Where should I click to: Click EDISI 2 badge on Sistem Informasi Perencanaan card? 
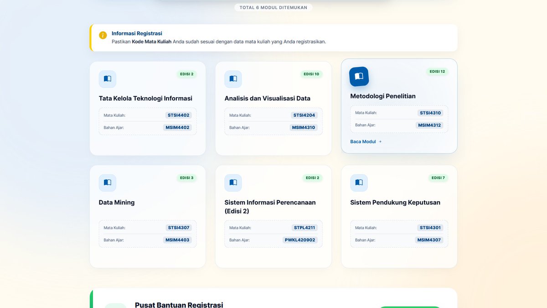click(x=312, y=178)
